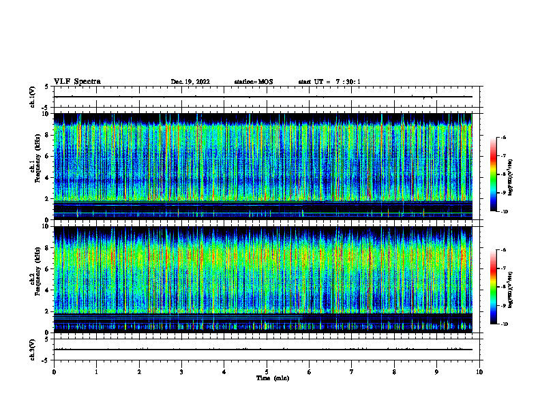Image resolution: width=540 pixels, height=417 pixels.
Task: Click the "8" kHz tick on ch.2 frequency axis
Action: pos(47,248)
